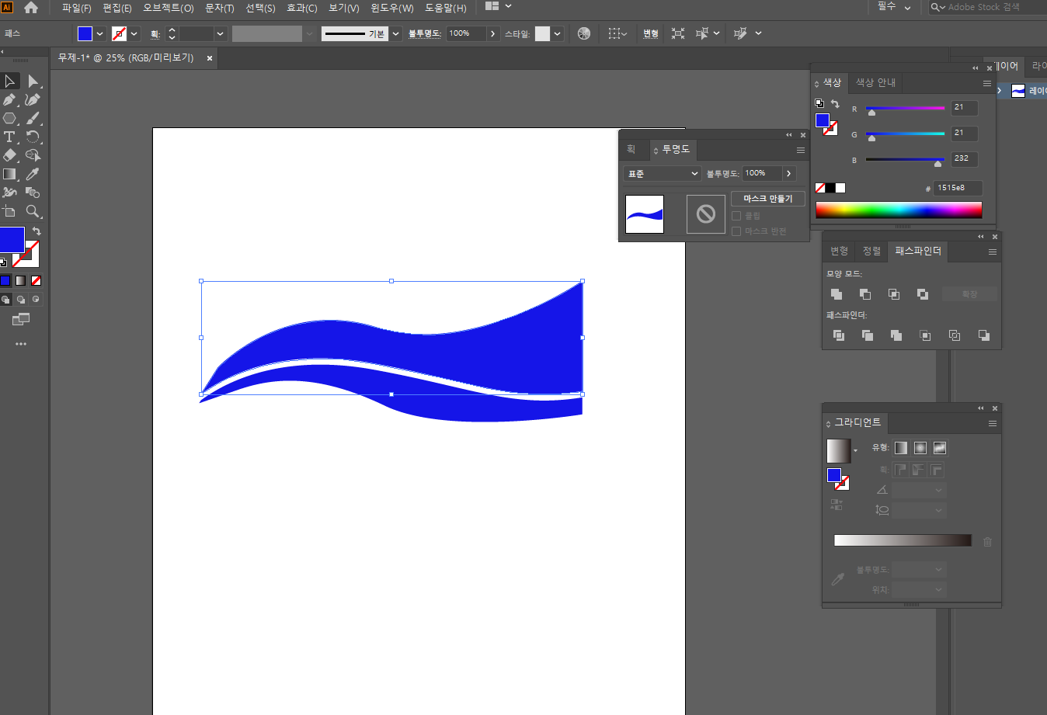Click 변형 button in control bar
Viewport: 1047px width, 715px height.
click(x=651, y=33)
